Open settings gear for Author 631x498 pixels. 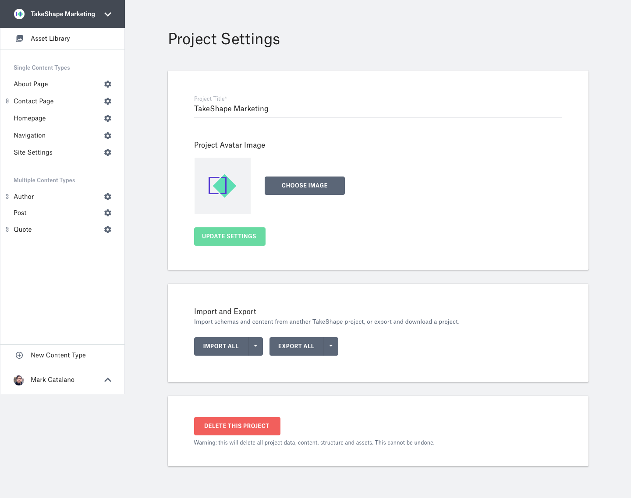point(108,197)
